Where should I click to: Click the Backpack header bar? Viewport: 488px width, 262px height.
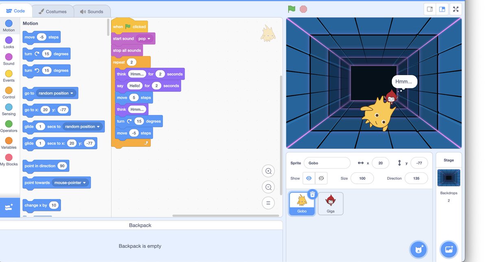tap(140, 225)
